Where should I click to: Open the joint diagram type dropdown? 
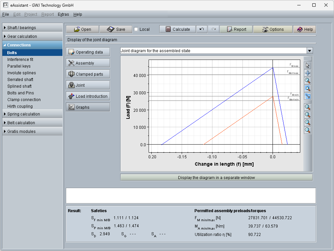(x=310, y=51)
